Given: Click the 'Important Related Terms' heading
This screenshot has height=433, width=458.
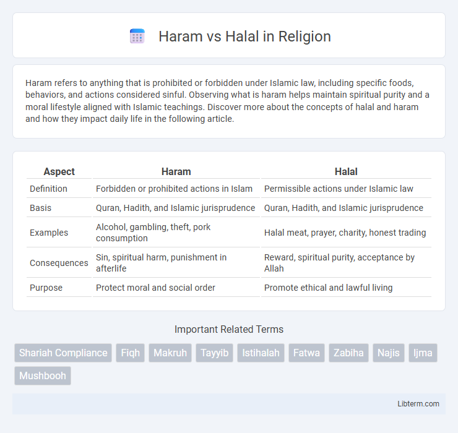Looking at the screenshot, I should coord(229,329).
